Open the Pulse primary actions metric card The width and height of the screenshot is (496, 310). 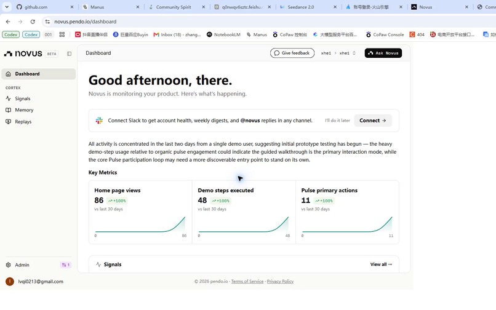pos(347,212)
